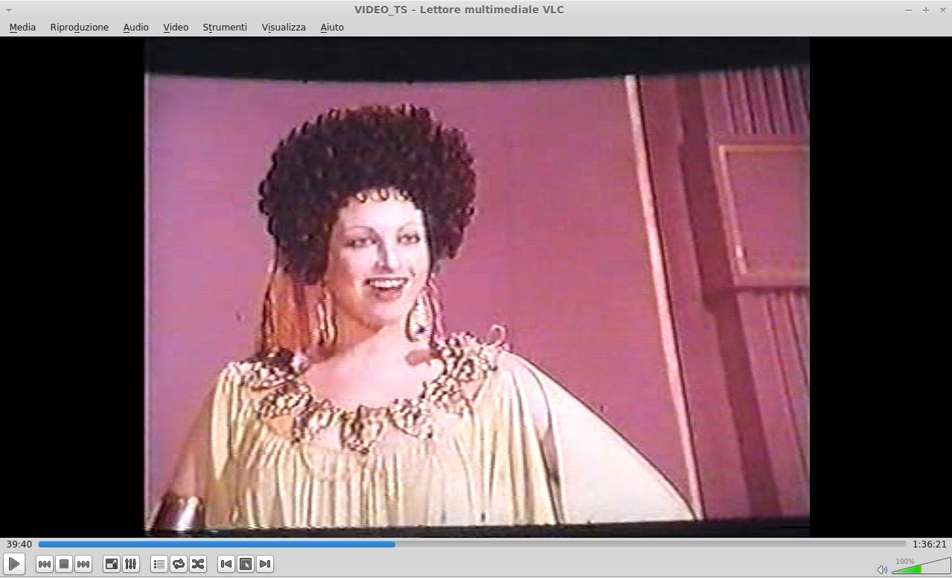The width and height of the screenshot is (952, 578).
Task: Open the Aiuto menu
Action: point(332,28)
